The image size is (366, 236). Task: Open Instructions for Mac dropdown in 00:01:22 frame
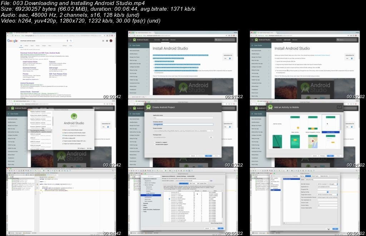pos(228,58)
